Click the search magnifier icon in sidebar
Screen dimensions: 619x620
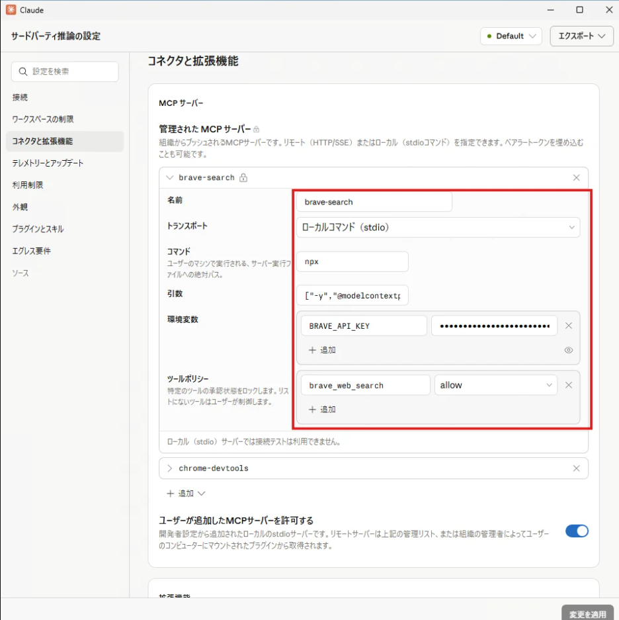point(23,71)
